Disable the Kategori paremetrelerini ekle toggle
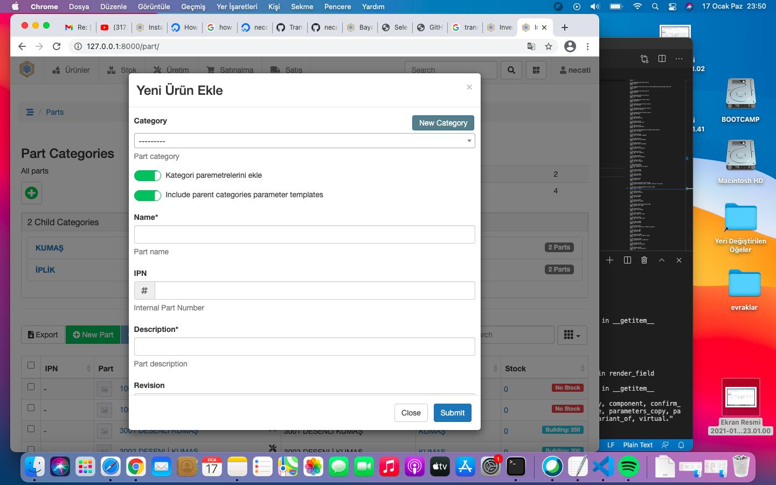The height and width of the screenshot is (485, 776). point(147,176)
